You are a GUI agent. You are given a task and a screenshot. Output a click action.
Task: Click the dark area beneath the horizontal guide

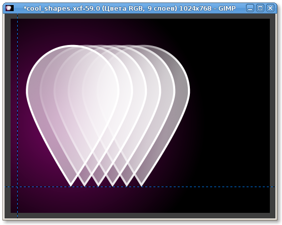click(140, 200)
